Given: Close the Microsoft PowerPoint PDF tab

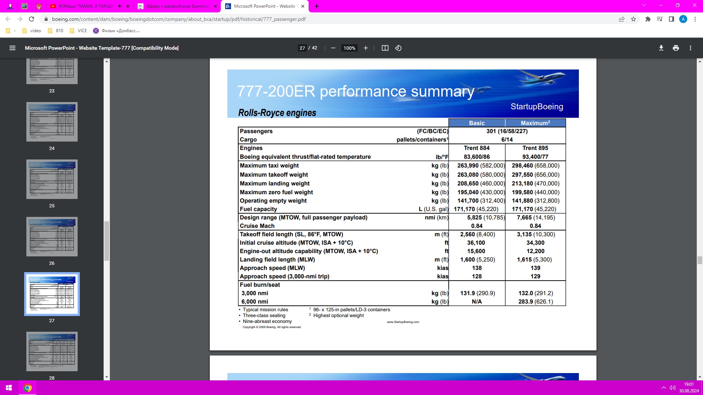Looking at the screenshot, I should [x=303, y=6].
